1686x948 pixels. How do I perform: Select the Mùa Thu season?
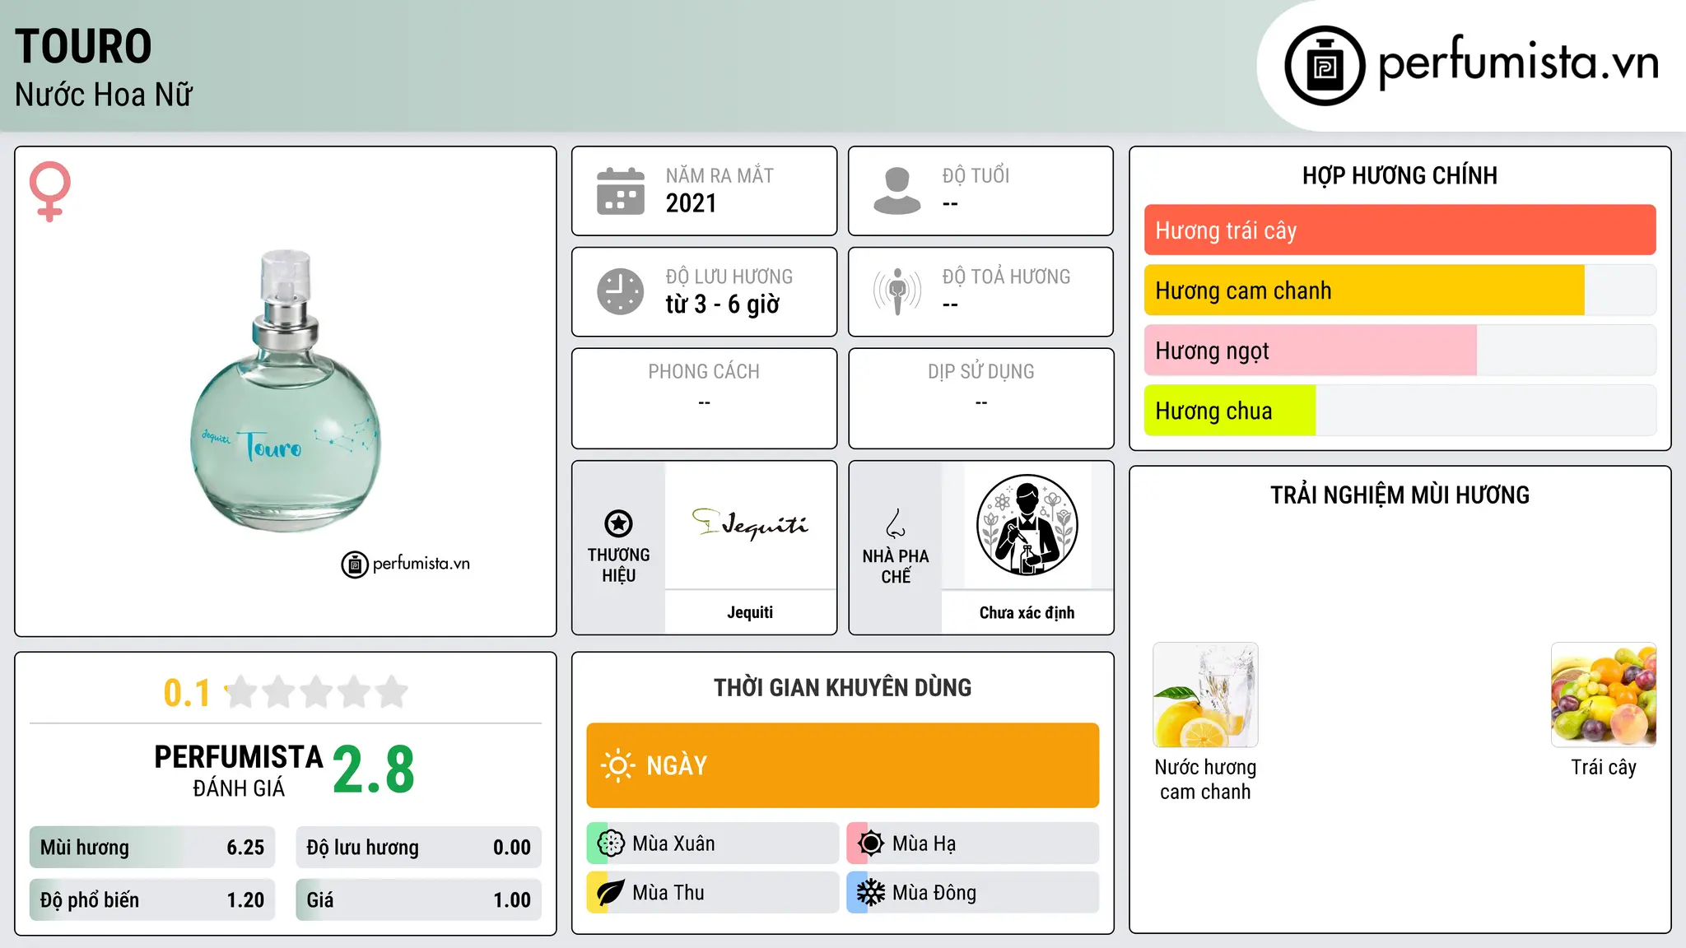(713, 893)
